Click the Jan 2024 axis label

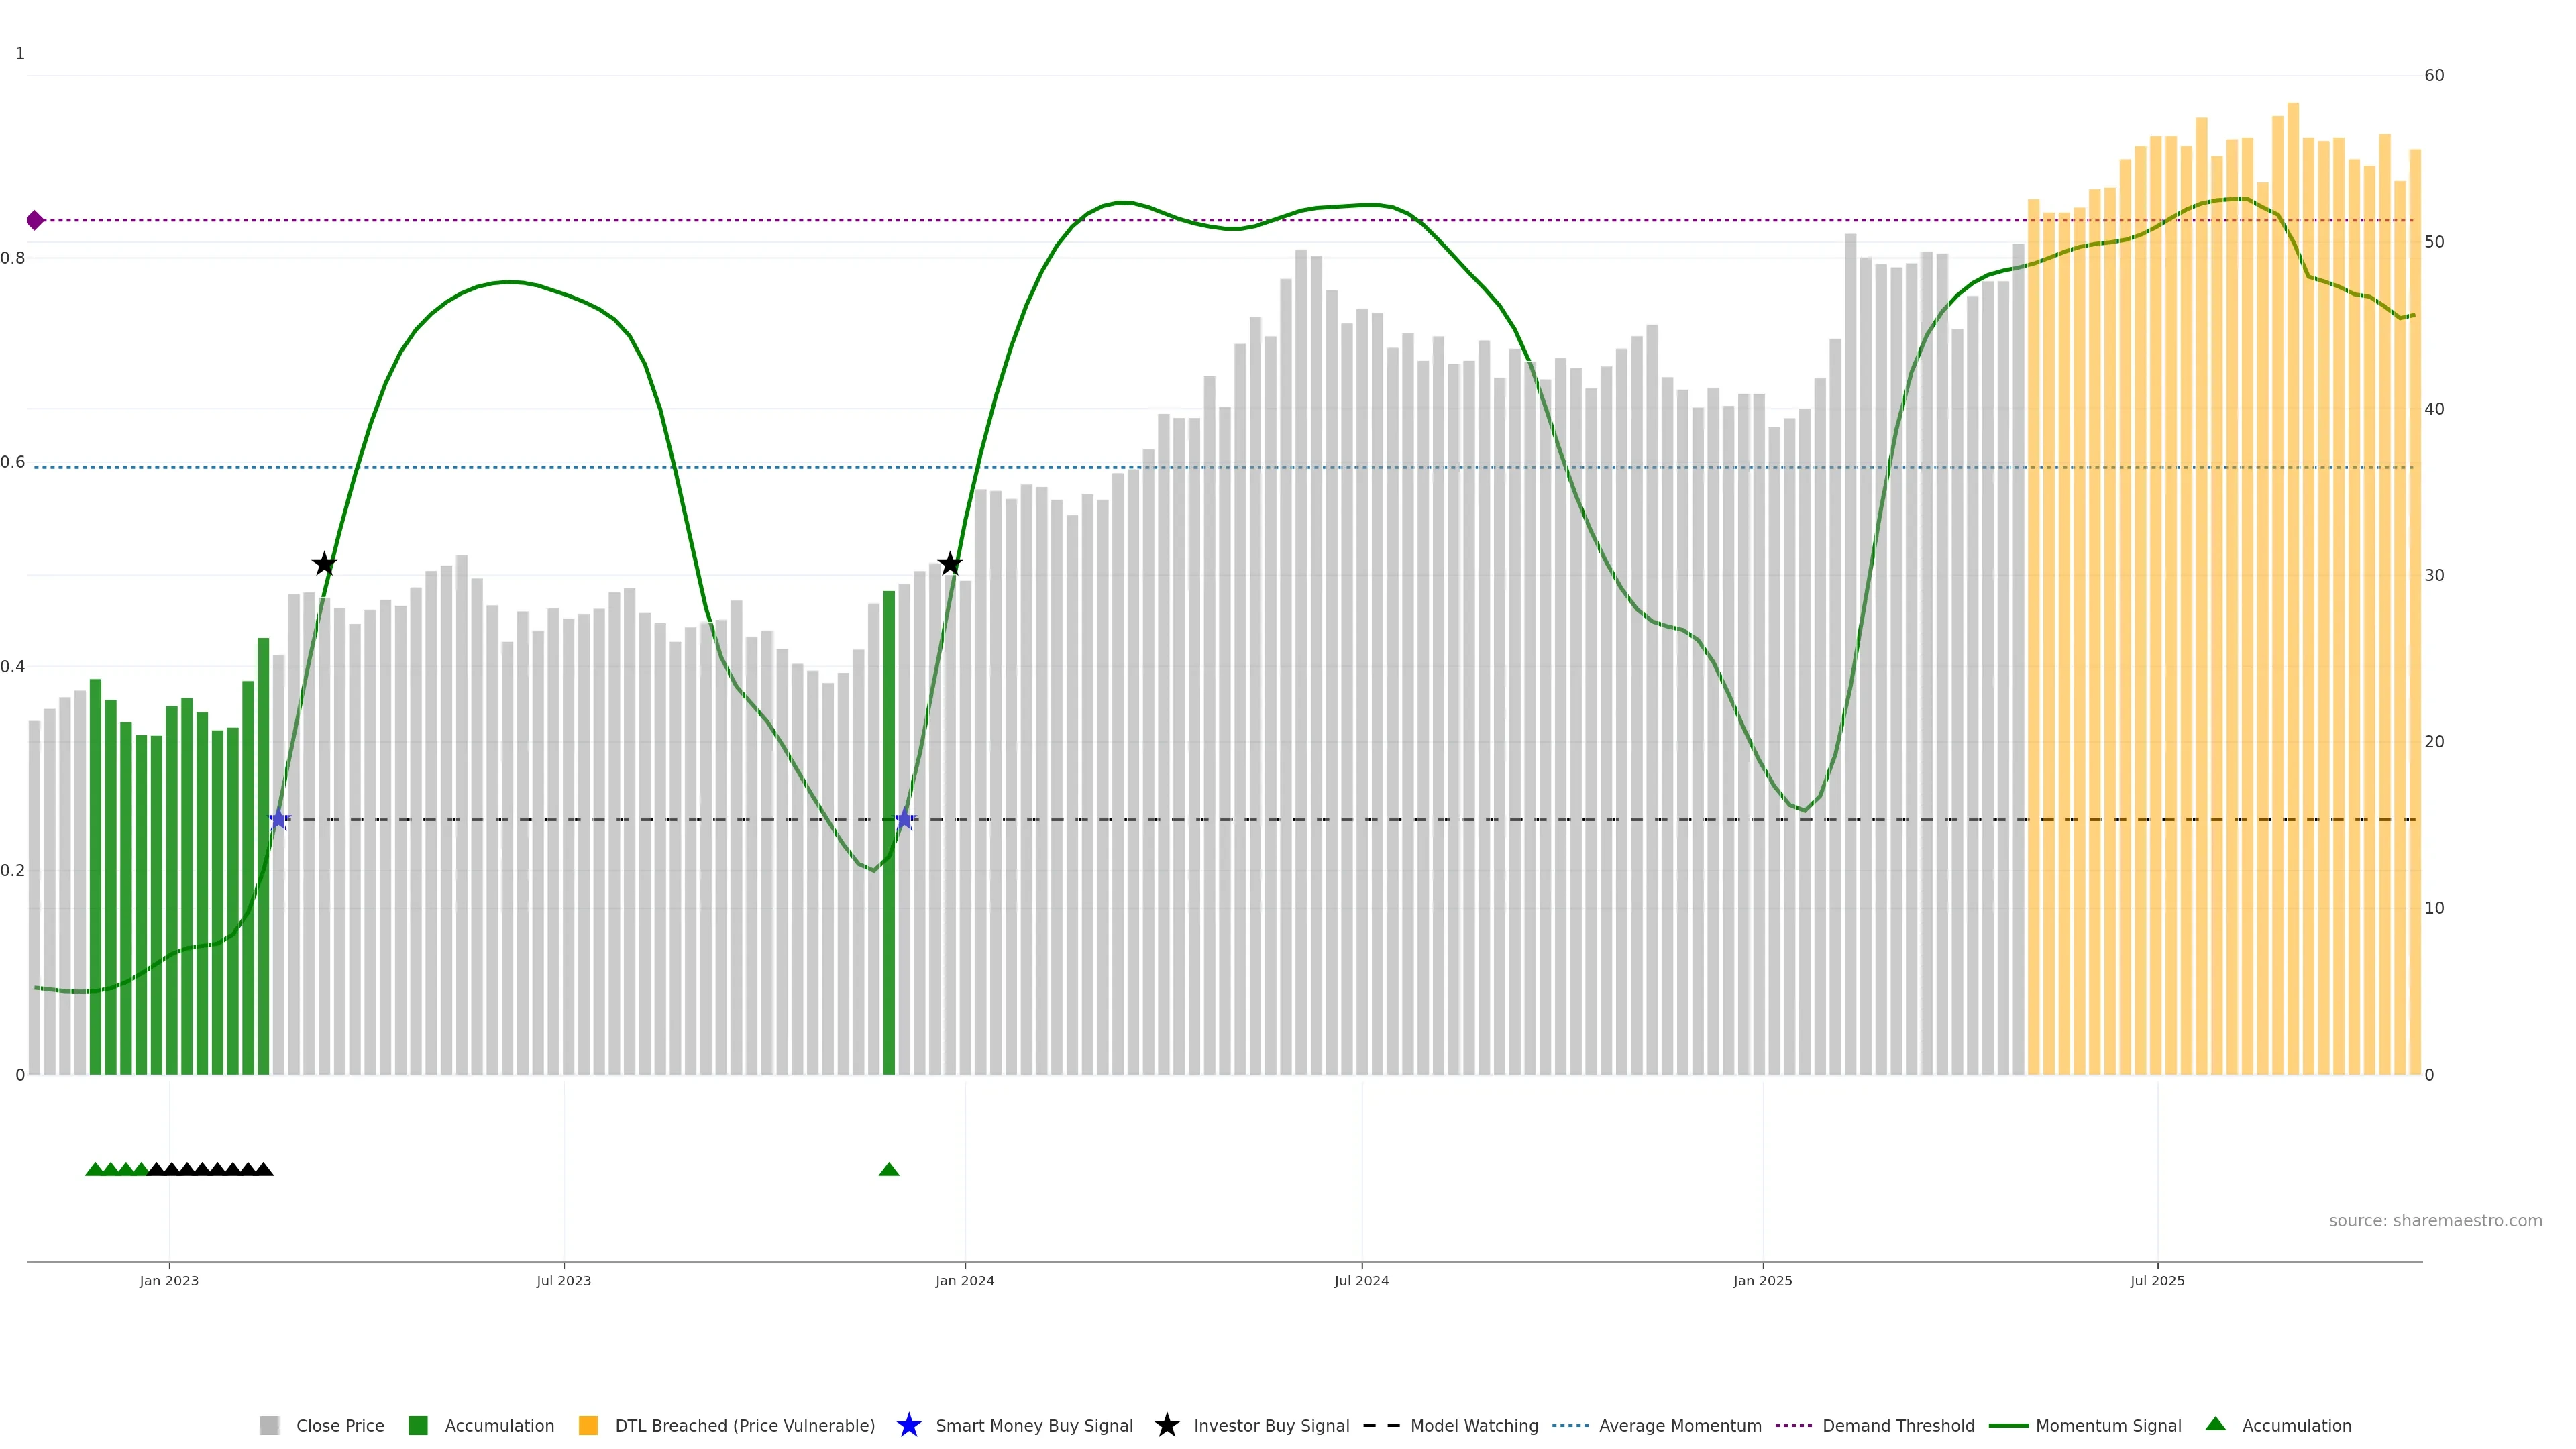(964, 1281)
